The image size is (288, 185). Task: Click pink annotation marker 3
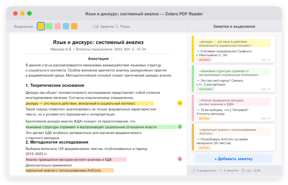(180, 159)
